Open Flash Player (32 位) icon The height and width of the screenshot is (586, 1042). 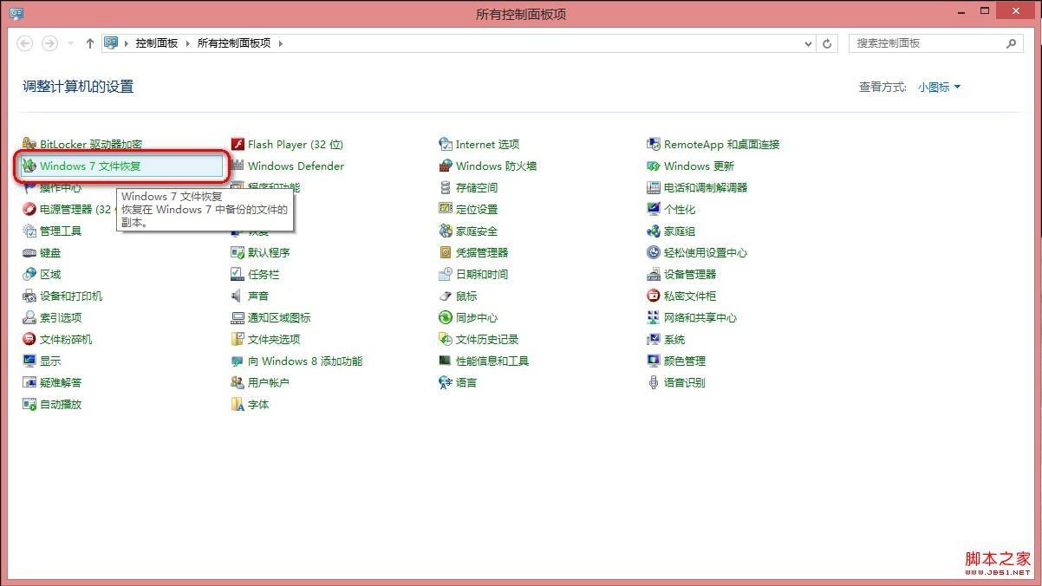click(238, 145)
